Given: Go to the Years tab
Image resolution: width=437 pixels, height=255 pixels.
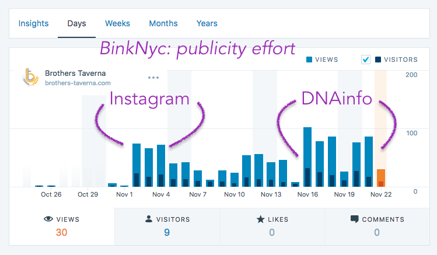Looking at the screenshot, I should [x=207, y=24].
